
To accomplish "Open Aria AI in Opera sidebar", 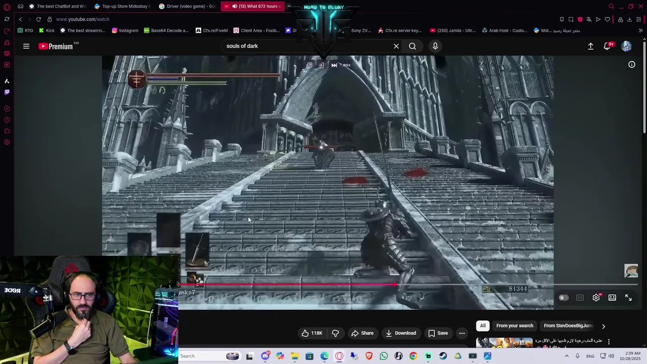I will point(7,81).
